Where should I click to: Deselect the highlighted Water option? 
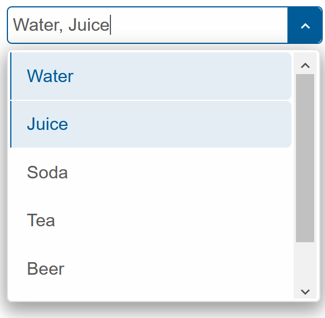coord(151,76)
